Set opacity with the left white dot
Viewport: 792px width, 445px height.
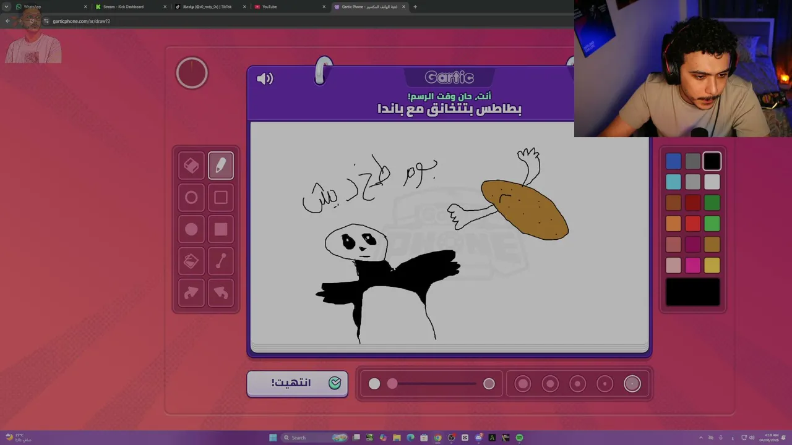[374, 384]
